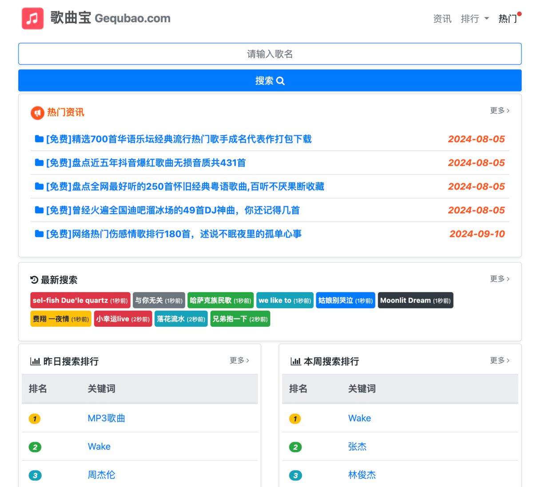Click the bar-chart icon beside 本周搜索排行
The image size is (533, 487).
coord(296,361)
